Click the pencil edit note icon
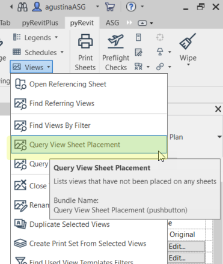Image resolution: width=223 pixels, height=264 pixels. pyautogui.click(x=138, y=52)
